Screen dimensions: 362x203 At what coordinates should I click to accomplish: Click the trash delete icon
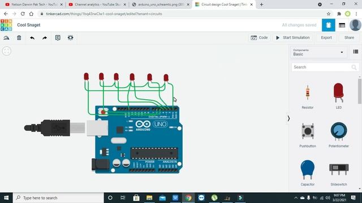pos(19,38)
